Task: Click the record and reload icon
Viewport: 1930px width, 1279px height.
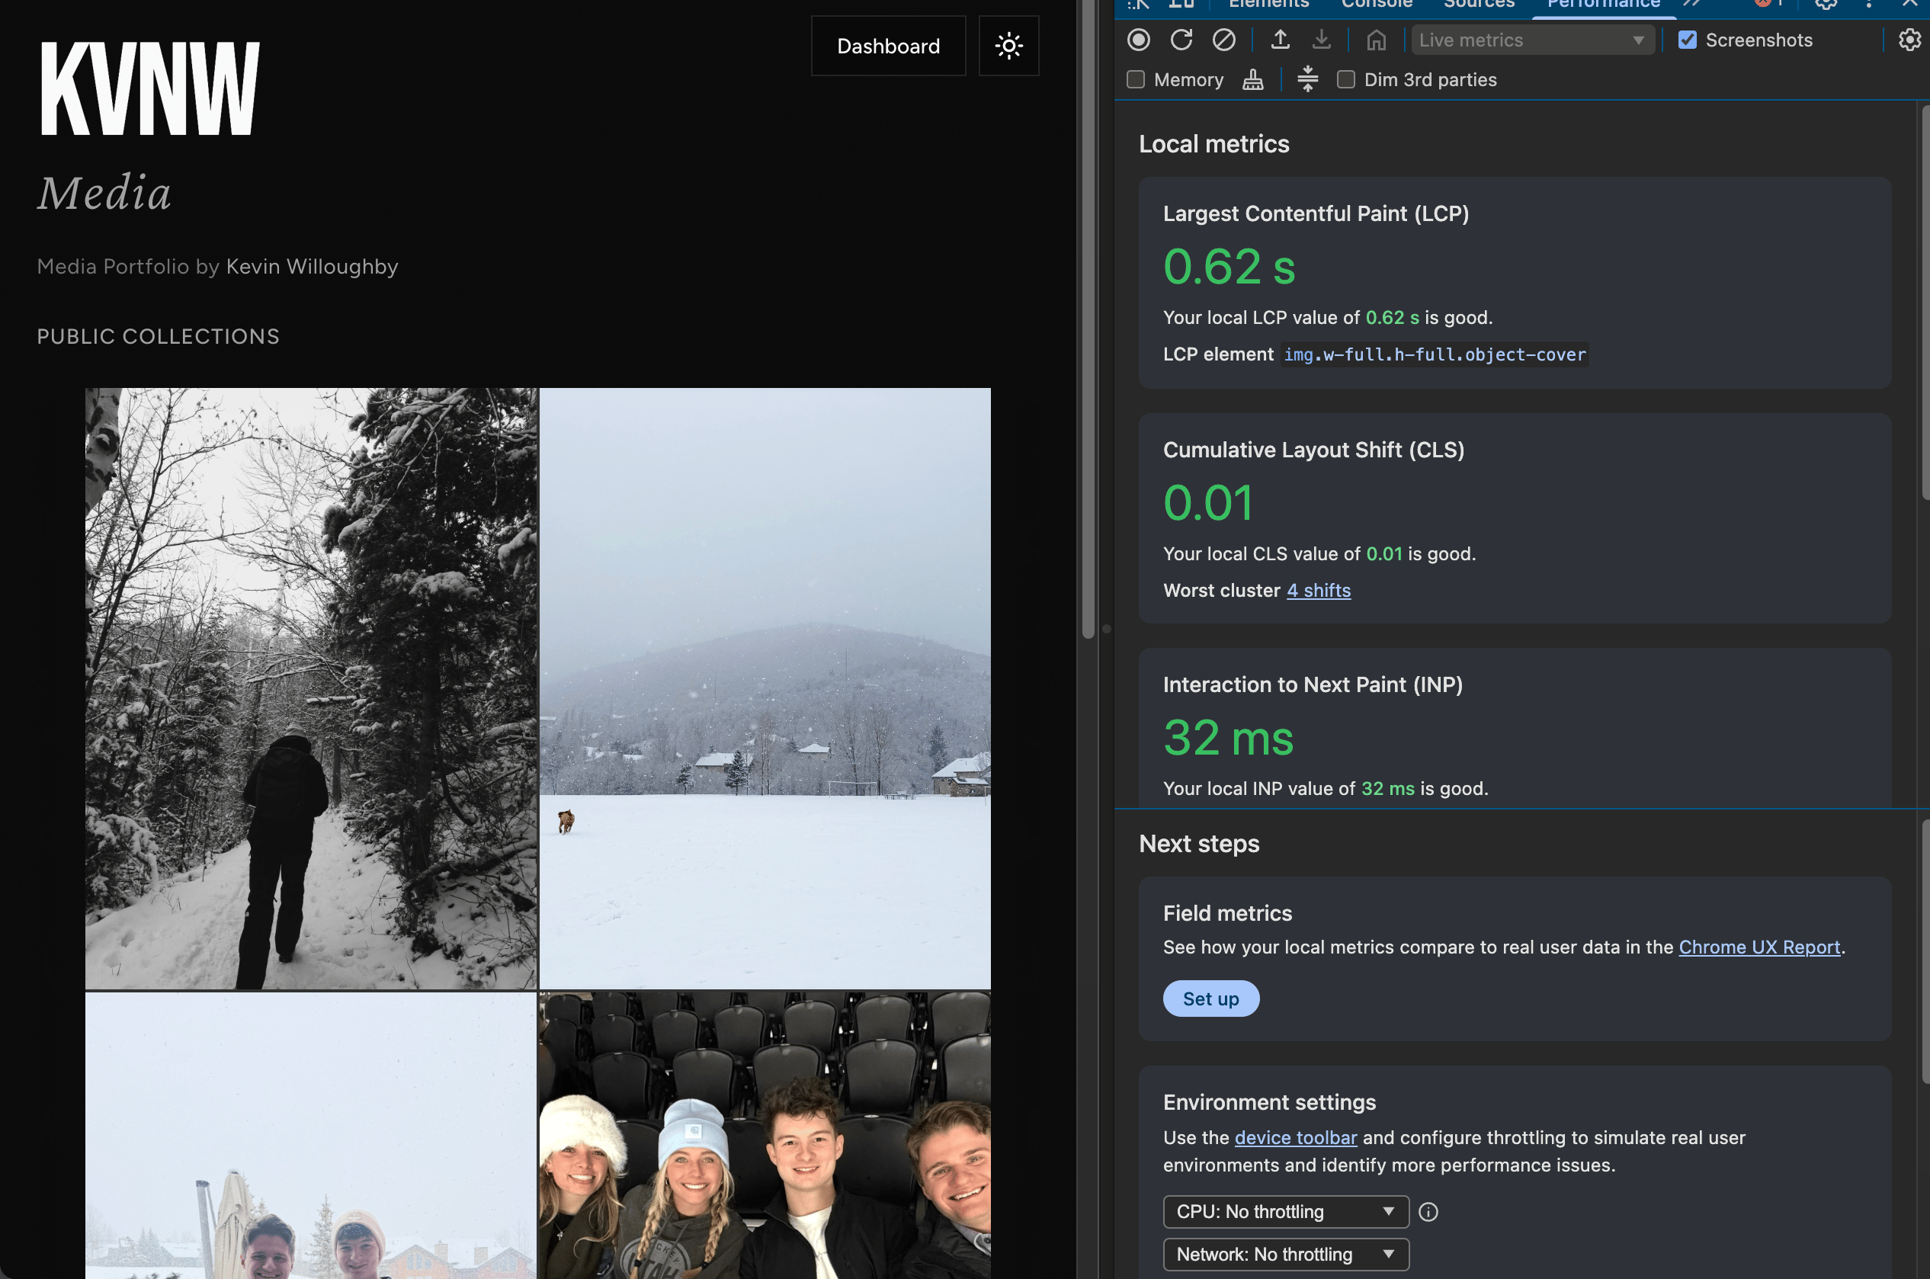Action: 1181,40
